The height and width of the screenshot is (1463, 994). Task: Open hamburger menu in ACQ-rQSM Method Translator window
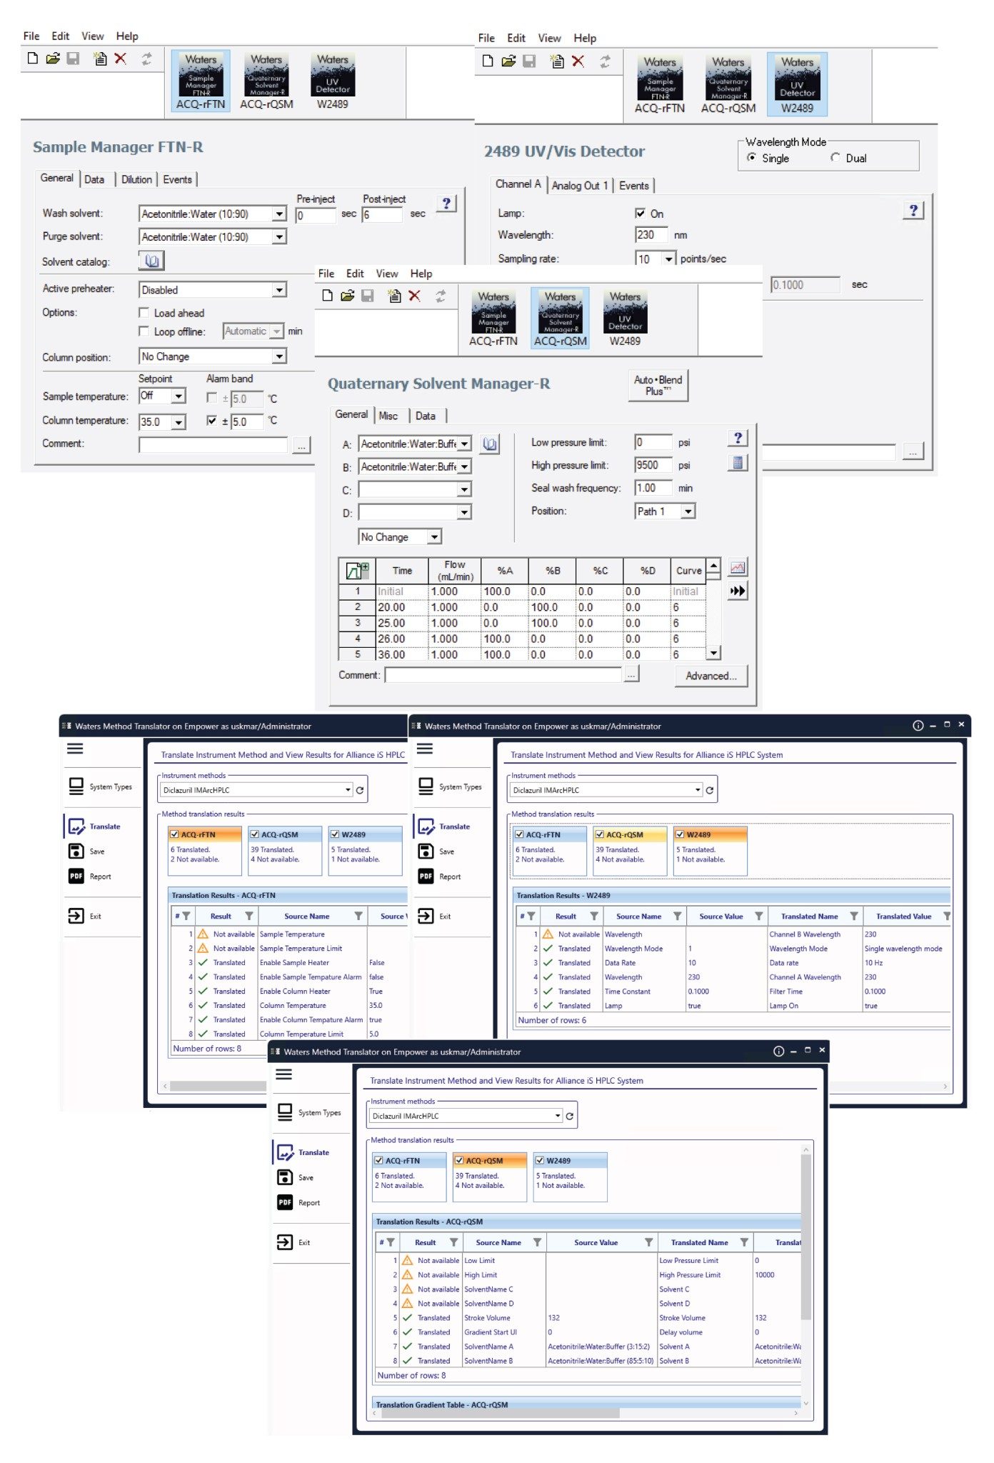click(284, 1074)
